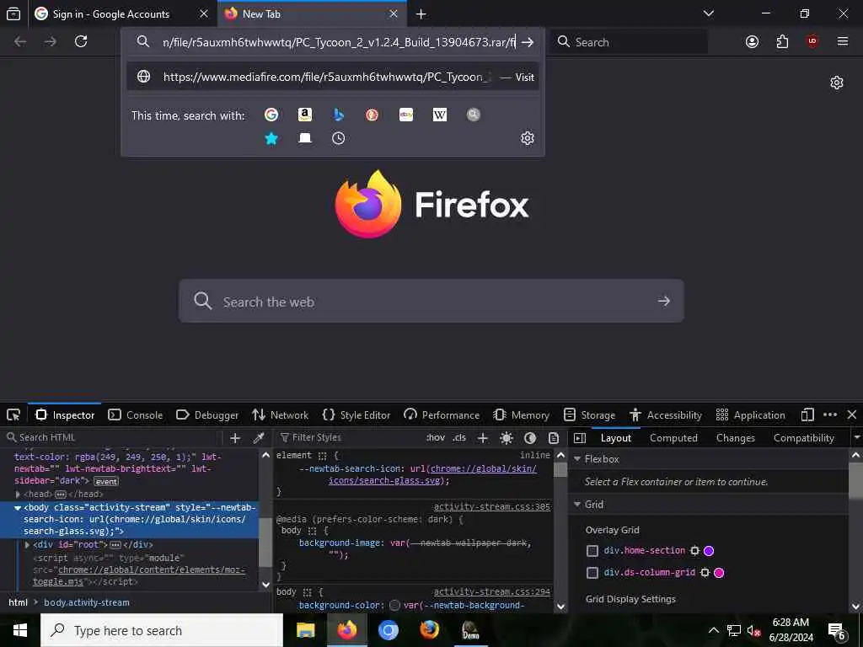Toggle the split rules view pane
The height and width of the screenshot is (647, 863).
[580, 438]
